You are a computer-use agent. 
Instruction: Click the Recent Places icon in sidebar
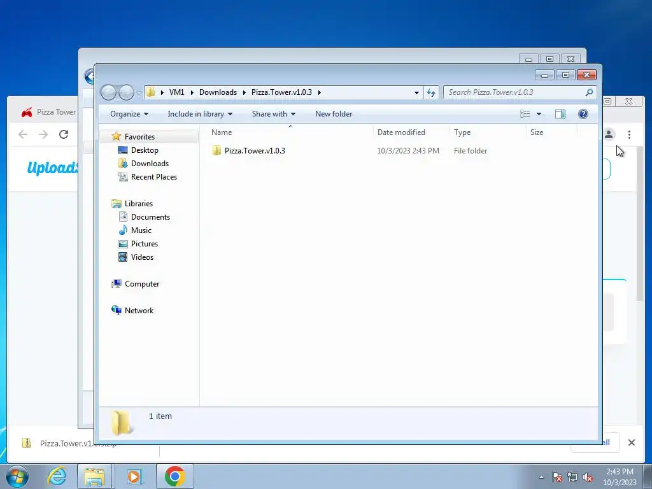pos(123,177)
